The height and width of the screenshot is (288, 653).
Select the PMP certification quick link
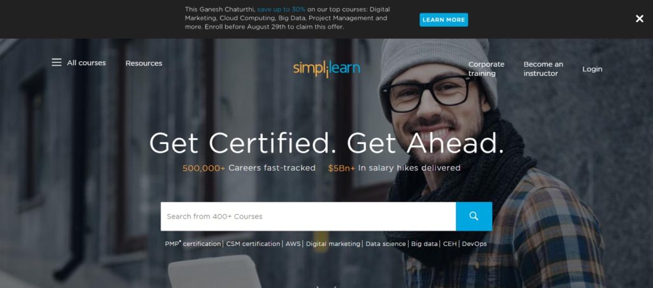pyautogui.click(x=193, y=244)
